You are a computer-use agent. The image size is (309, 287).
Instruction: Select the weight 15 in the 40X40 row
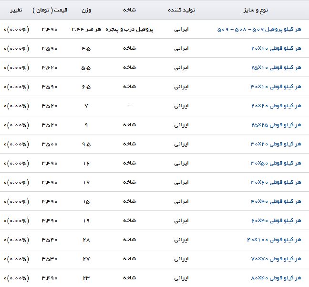click(x=86, y=202)
